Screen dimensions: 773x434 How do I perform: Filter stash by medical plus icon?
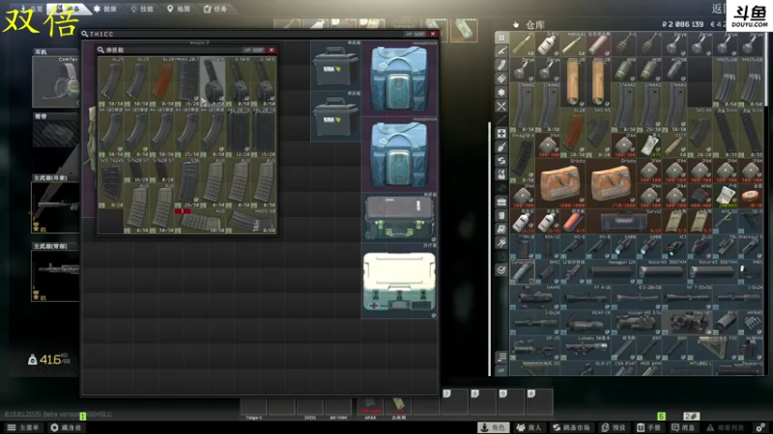coord(501,133)
